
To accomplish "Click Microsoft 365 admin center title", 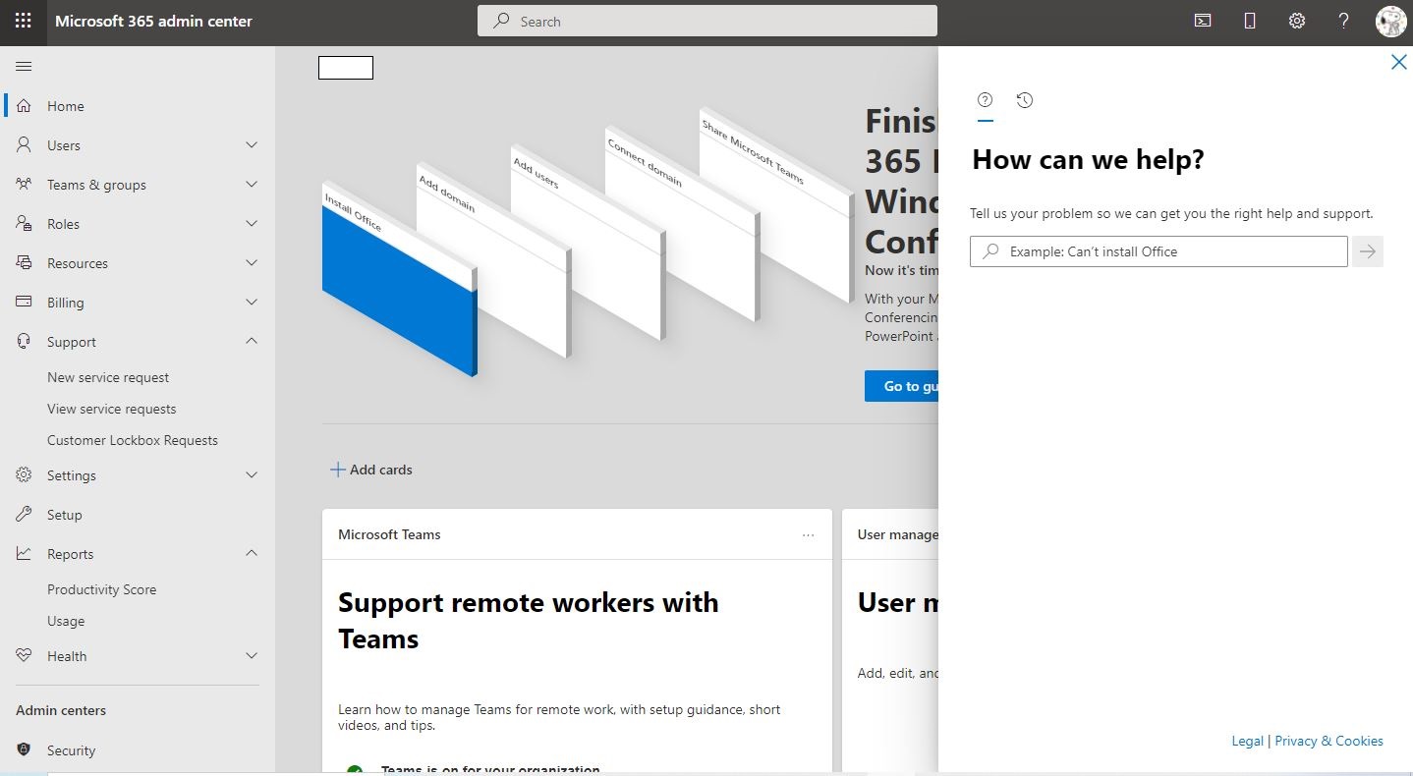I will tap(153, 21).
